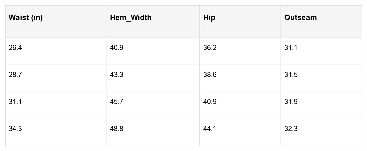Select the Hem_Width column header
Image resolution: width=367 pixels, height=151 pixels.
click(x=131, y=18)
